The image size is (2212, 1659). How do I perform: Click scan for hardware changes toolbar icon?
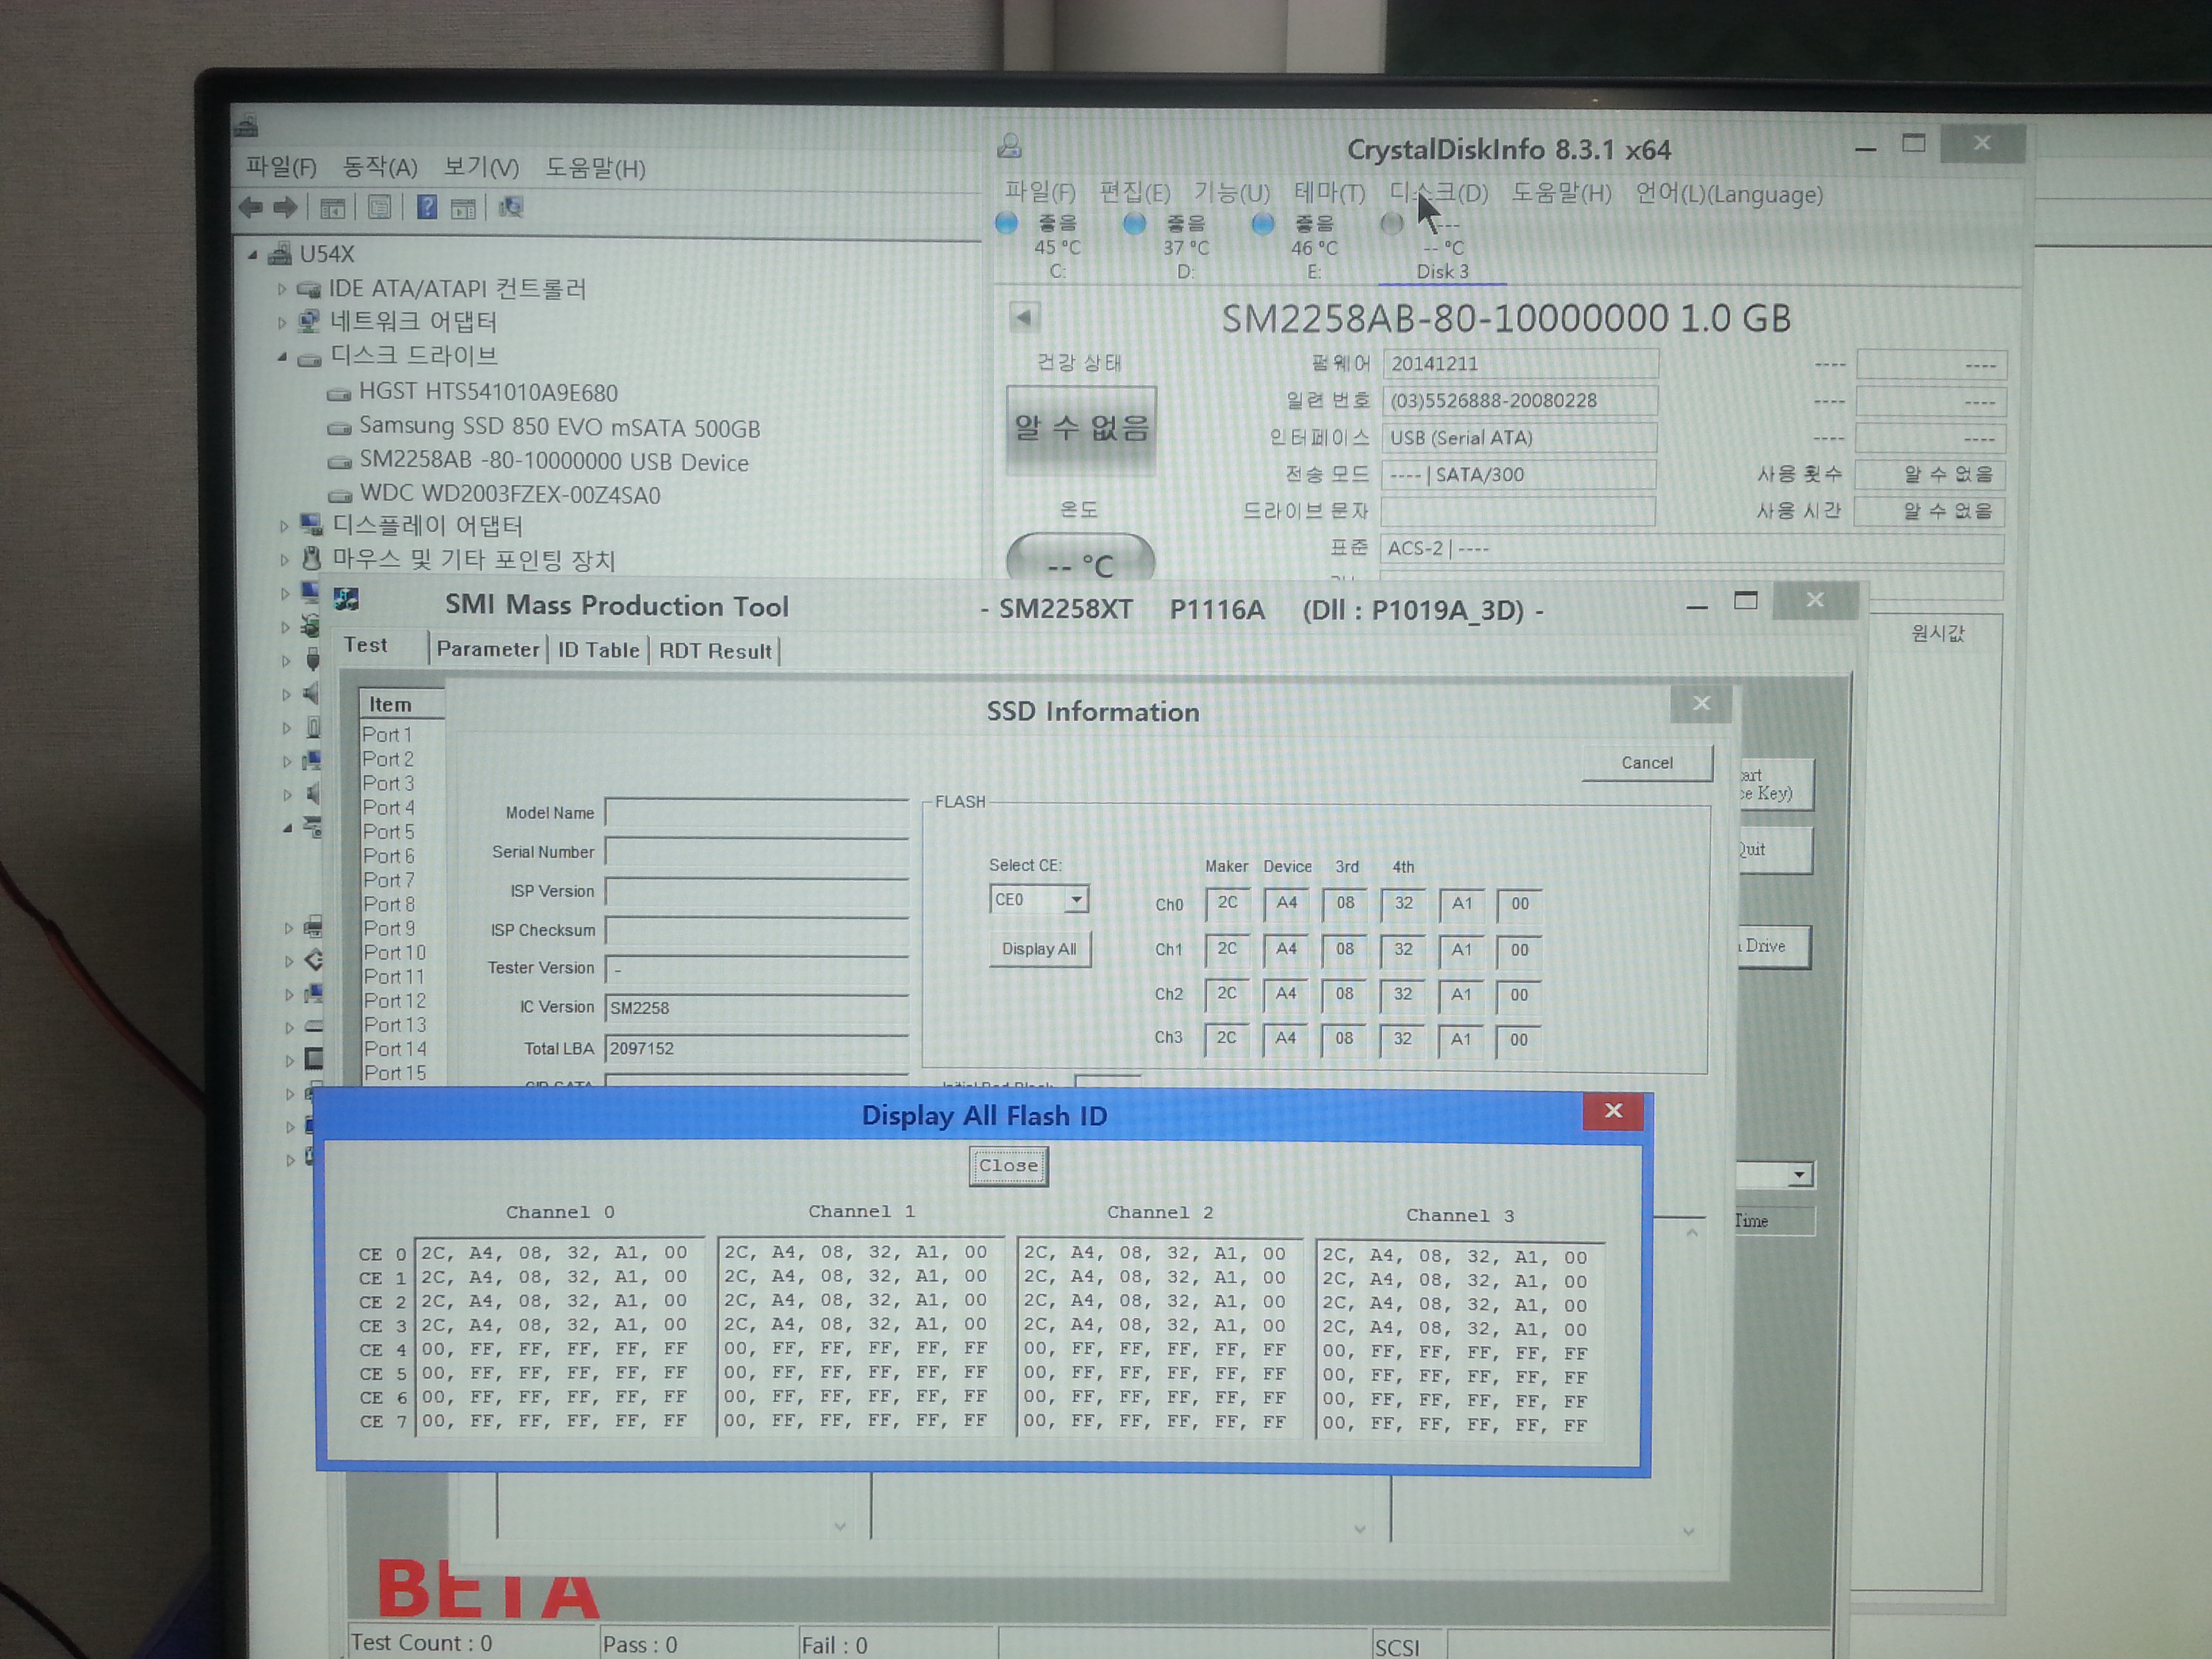(x=511, y=207)
